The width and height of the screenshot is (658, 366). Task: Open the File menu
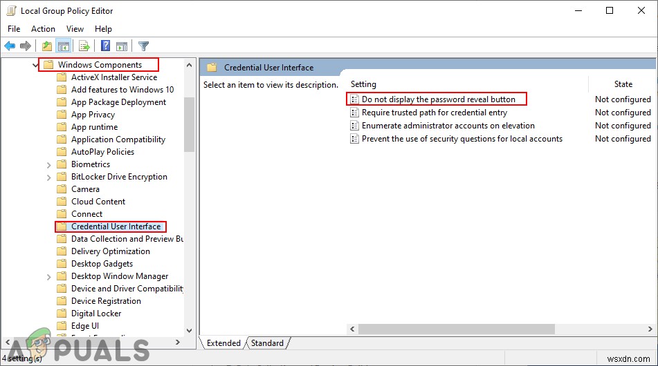14,29
